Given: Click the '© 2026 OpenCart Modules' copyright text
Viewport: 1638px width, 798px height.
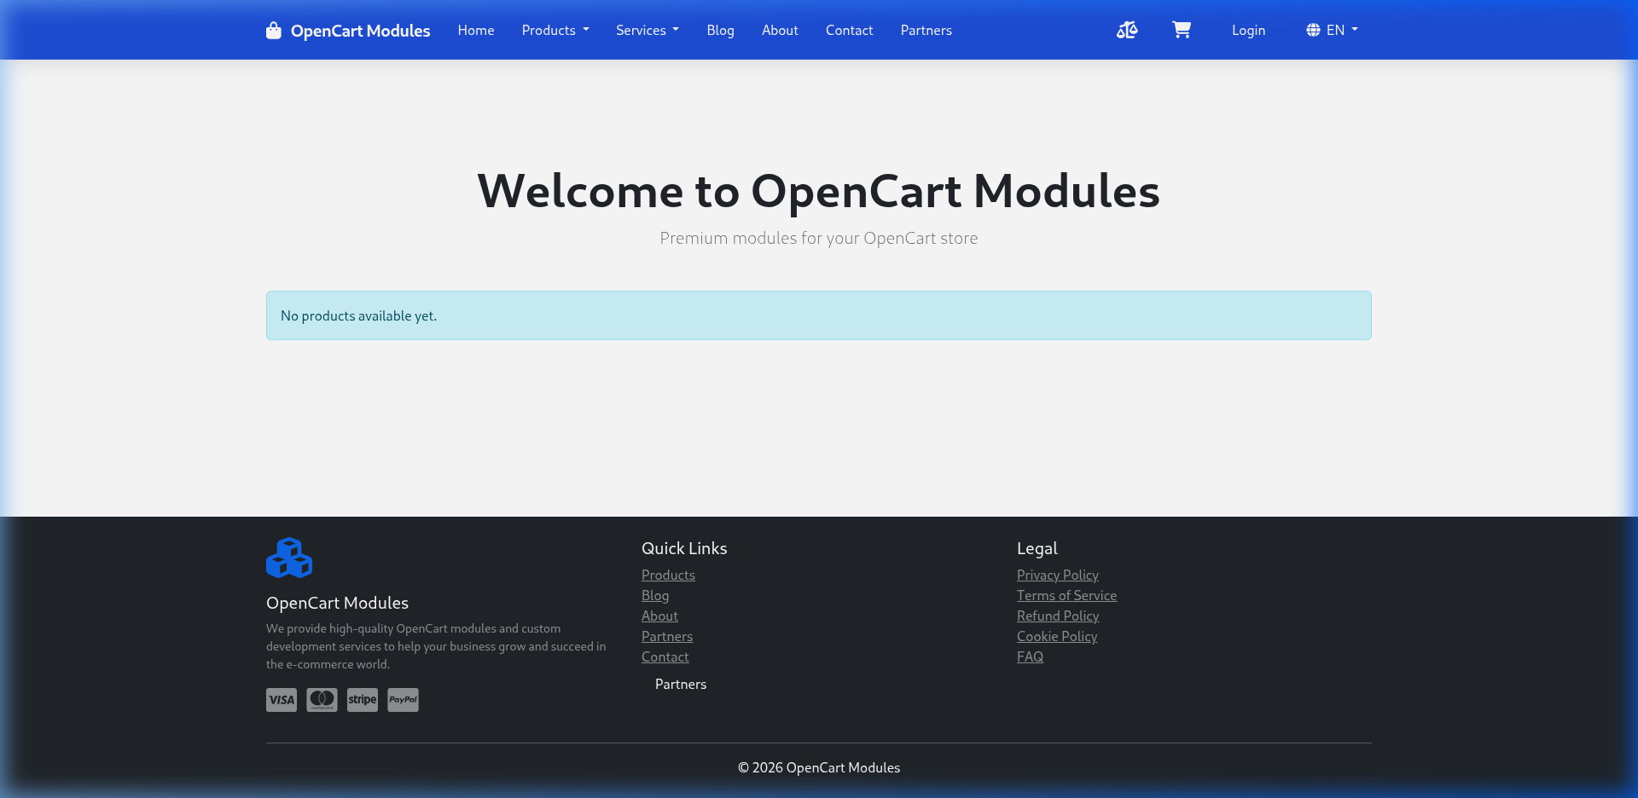Looking at the screenshot, I should [819, 768].
